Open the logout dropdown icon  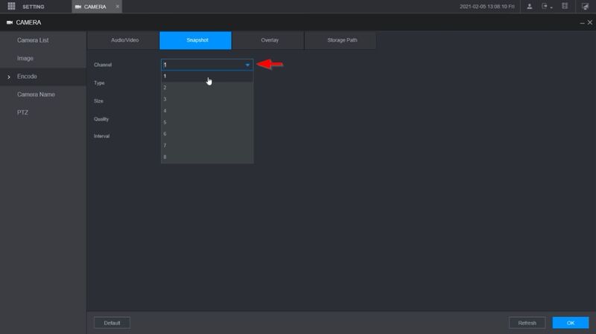[x=547, y=7]
